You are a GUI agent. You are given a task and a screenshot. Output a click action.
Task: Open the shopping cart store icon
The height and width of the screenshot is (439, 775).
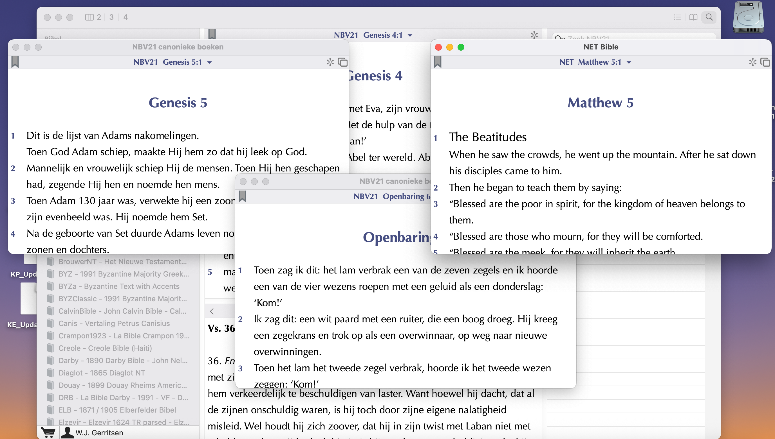click(x=48, y=432)
